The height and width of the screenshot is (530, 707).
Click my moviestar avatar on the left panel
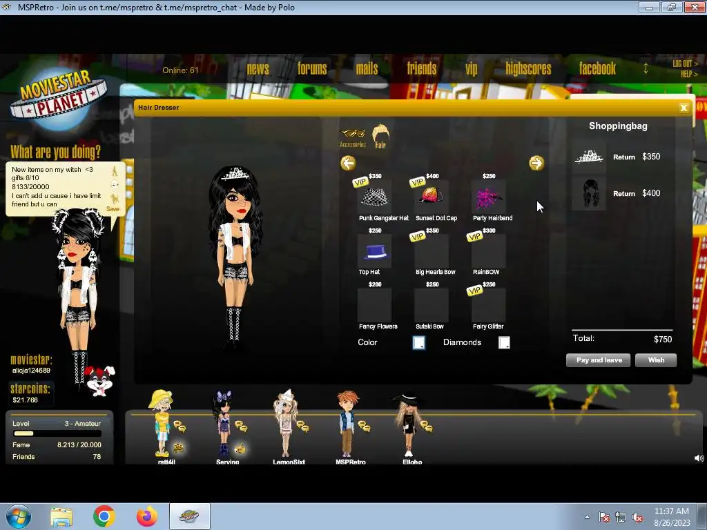click(x=77, y=297)
